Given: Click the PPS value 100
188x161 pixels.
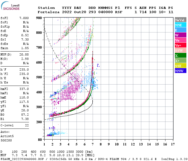Looking at the screenshot, I should click(x=153, y=12).
